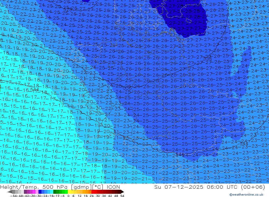The width and height of the screenshot is (269, 197).
Task: Click the bright red swatch at scale value 24
Action: tap(93, 192)
